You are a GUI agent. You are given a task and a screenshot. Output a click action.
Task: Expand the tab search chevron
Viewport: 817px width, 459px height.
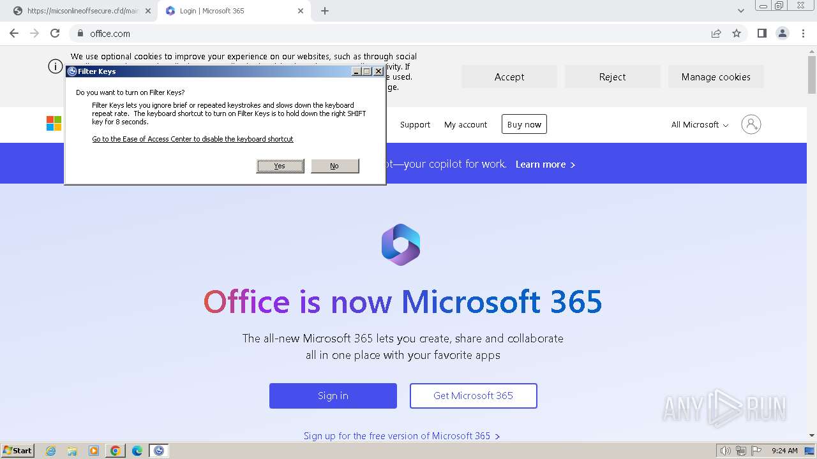pos(741,11)
